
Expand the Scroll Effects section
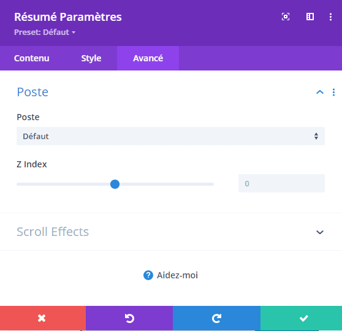320,232
